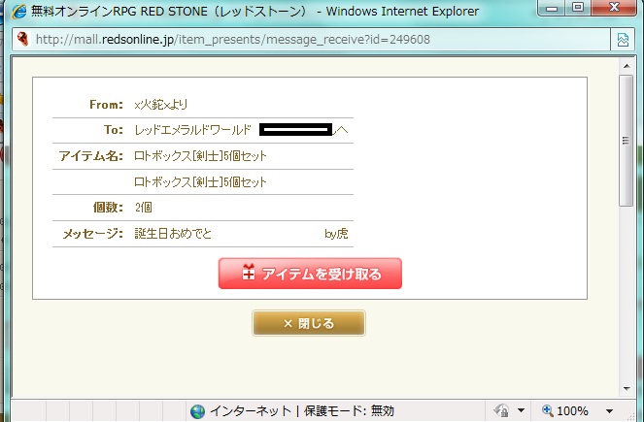Close the Internet Explorer popup window
Screen dimensions: 644x422
[615, 8]
